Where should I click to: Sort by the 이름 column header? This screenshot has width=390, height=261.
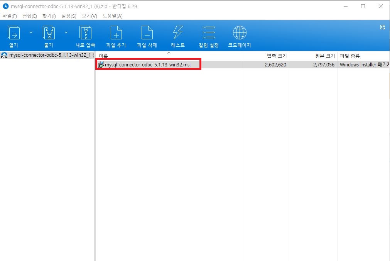(168, 56)
